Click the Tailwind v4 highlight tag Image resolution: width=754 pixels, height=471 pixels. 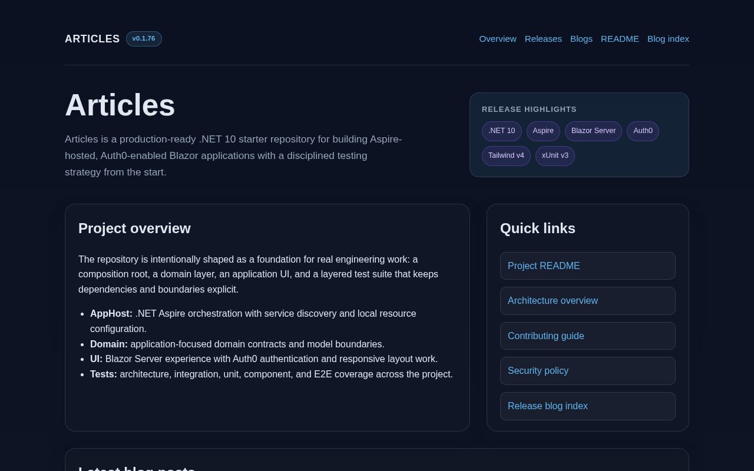point(506,156)
